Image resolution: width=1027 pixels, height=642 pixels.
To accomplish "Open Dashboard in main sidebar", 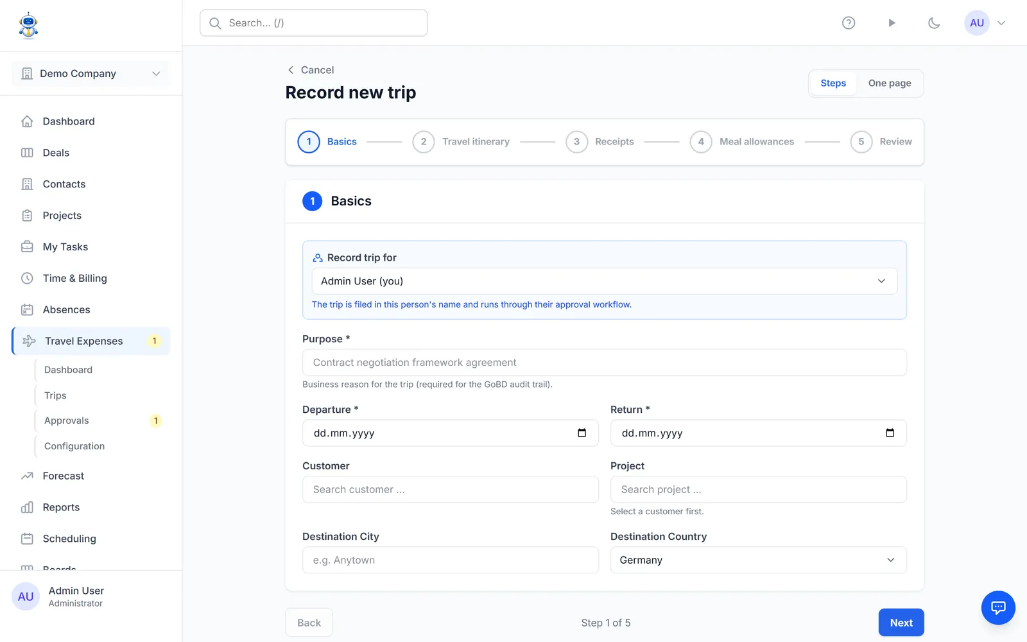I will click(91, 121).
